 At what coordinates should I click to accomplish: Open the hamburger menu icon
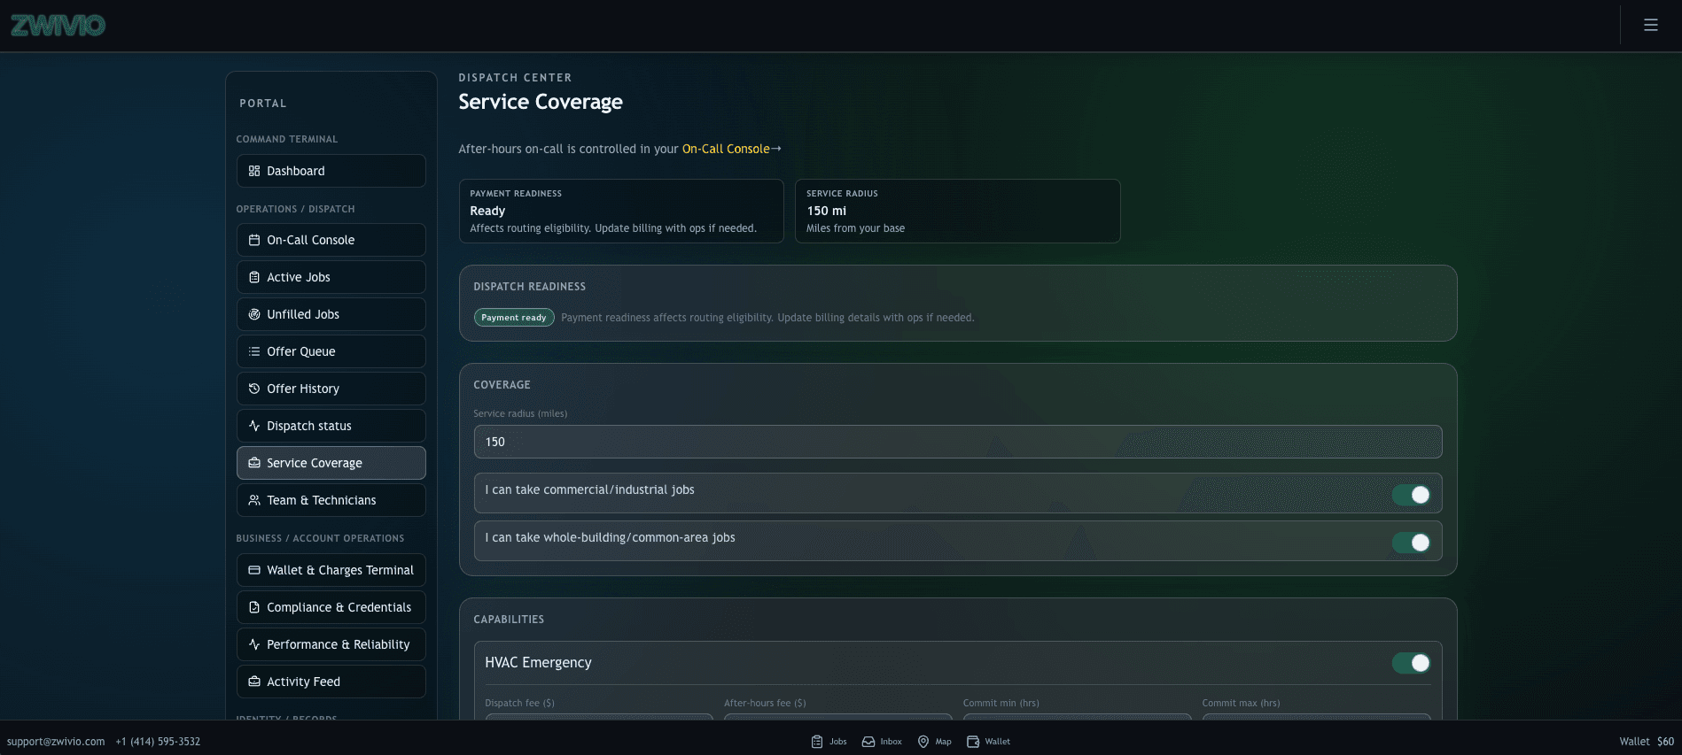click(1650, 25)
